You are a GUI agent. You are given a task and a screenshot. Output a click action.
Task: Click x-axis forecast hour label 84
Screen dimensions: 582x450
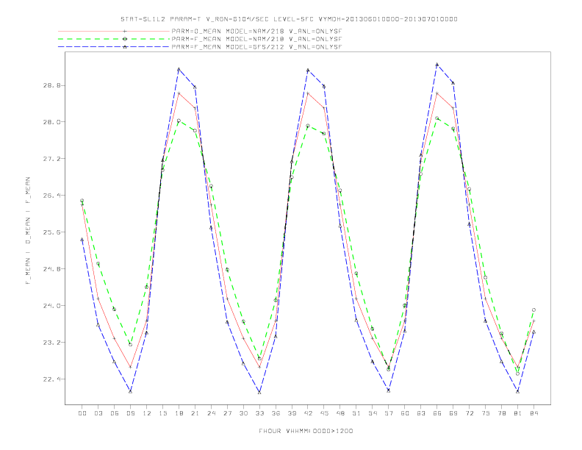(x=533, y=413)
